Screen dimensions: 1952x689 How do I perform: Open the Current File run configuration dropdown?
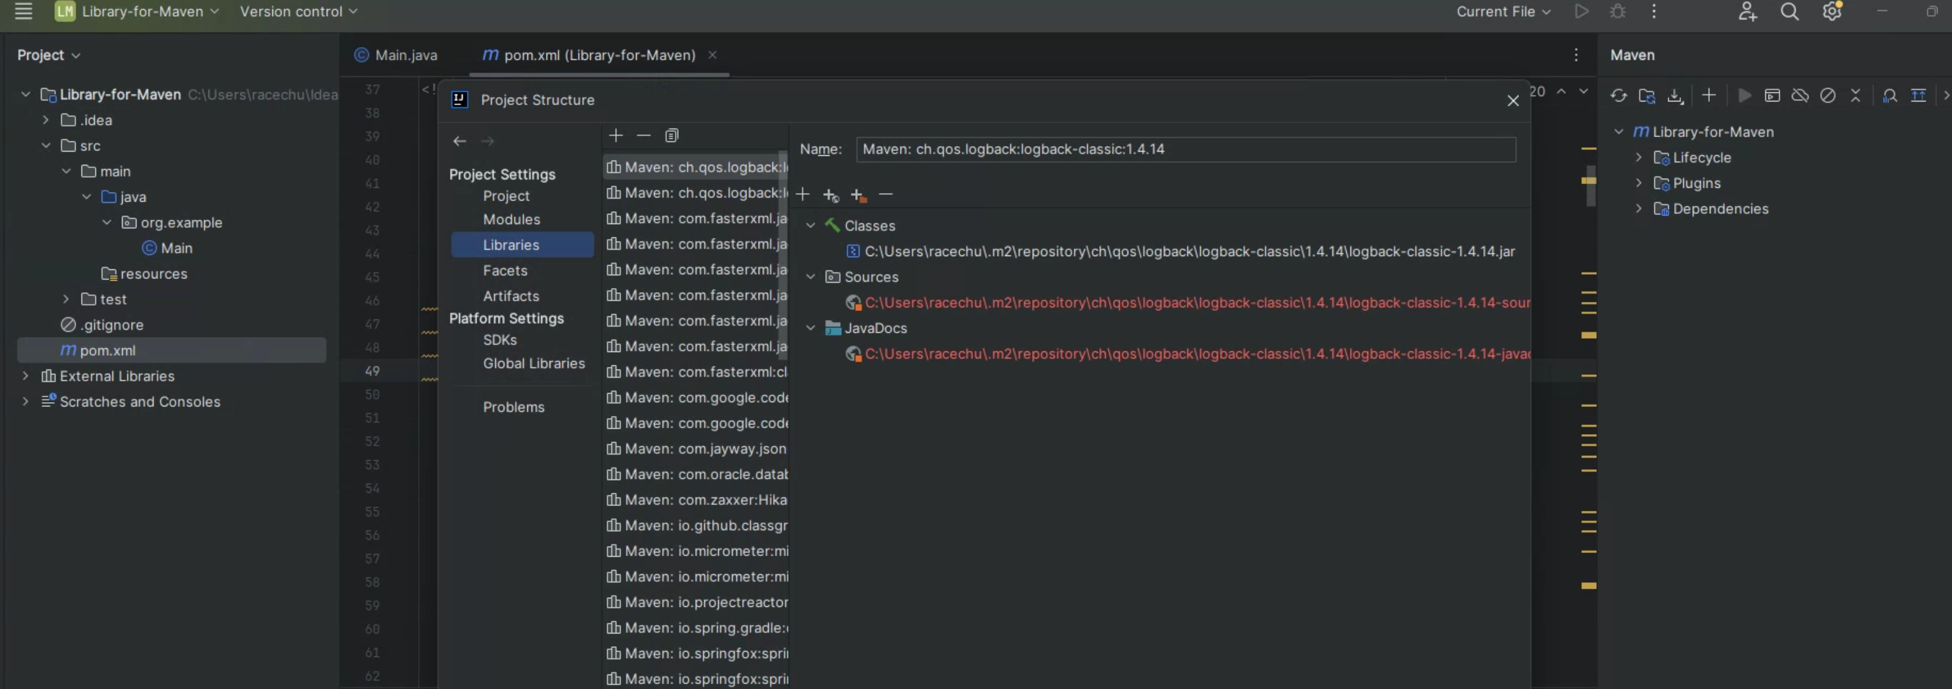(1503, 11)
